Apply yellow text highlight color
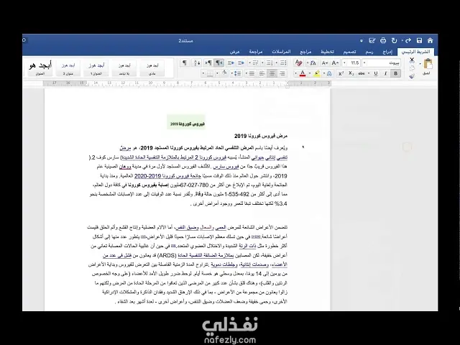460x345 pixels. click(317, 73)
